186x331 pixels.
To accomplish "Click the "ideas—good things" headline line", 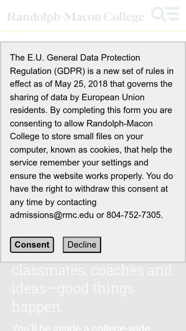I will click(73, 288).
